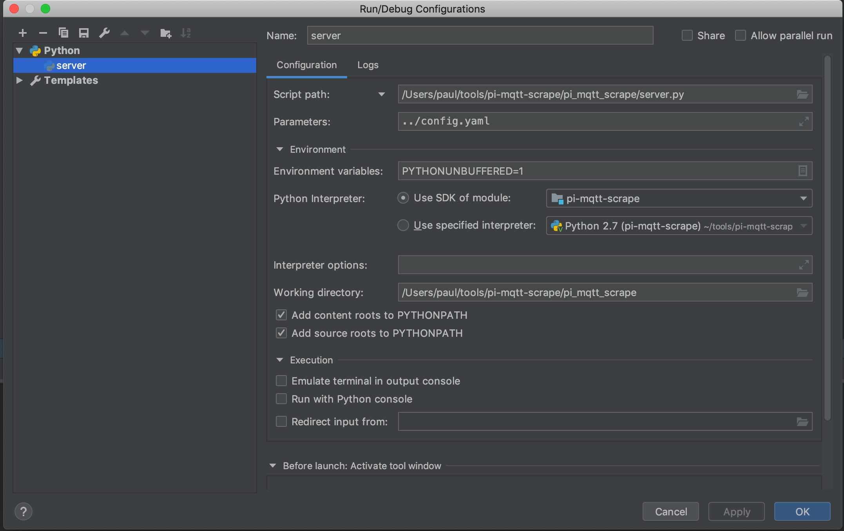Expand the Parameters field editor icon

(x=804, y=122)
